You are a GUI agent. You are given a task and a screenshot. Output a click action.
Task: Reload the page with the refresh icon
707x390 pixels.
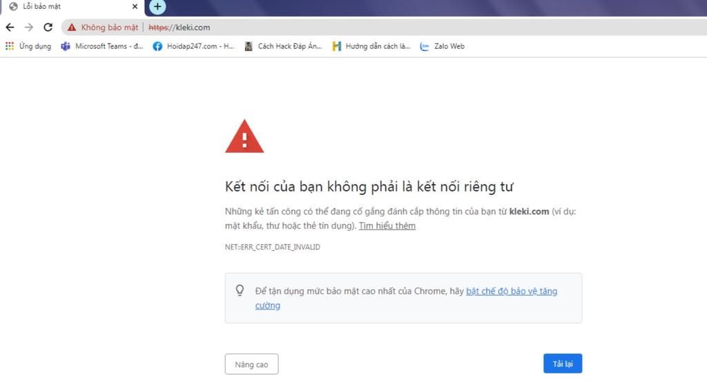coord(48,28)
